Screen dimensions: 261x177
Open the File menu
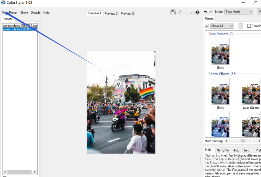point(4,12)
